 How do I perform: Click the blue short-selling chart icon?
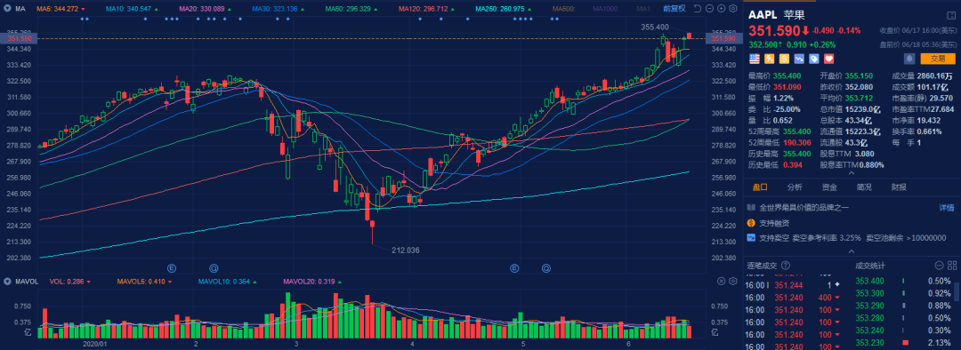coord(799,59)
